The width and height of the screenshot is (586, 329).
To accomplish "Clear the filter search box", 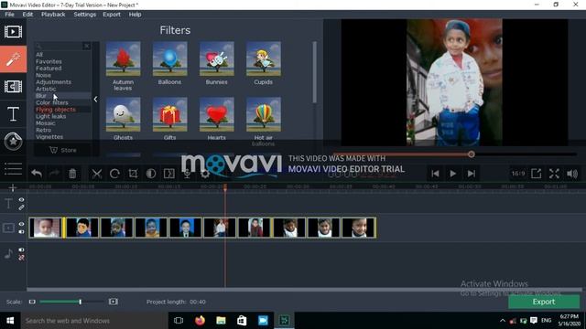I will tap(87, 46).
